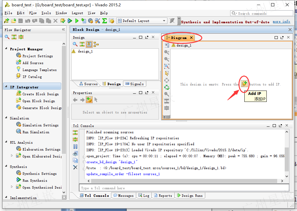This screenshot has width=297, height=211.
Task: Toggle the Properties panel settings gear icon
Action: [89, 100]
